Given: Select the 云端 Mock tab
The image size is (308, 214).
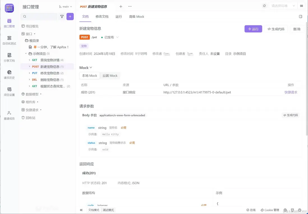Looking at the screenshot, I should click(110, 76).
